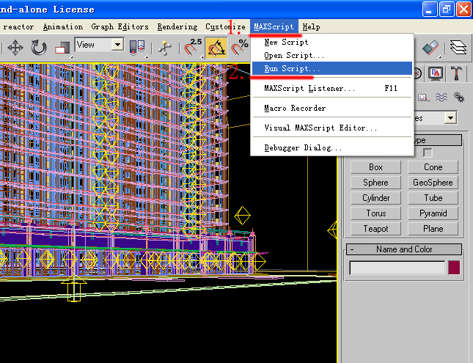Enable the AutoGrid checkbox
This screenshot has width=473, height=363.
(x=428, y=153)
